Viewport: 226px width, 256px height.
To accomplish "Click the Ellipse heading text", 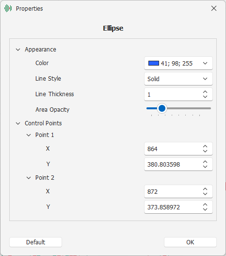I will (x=113, y=28).
